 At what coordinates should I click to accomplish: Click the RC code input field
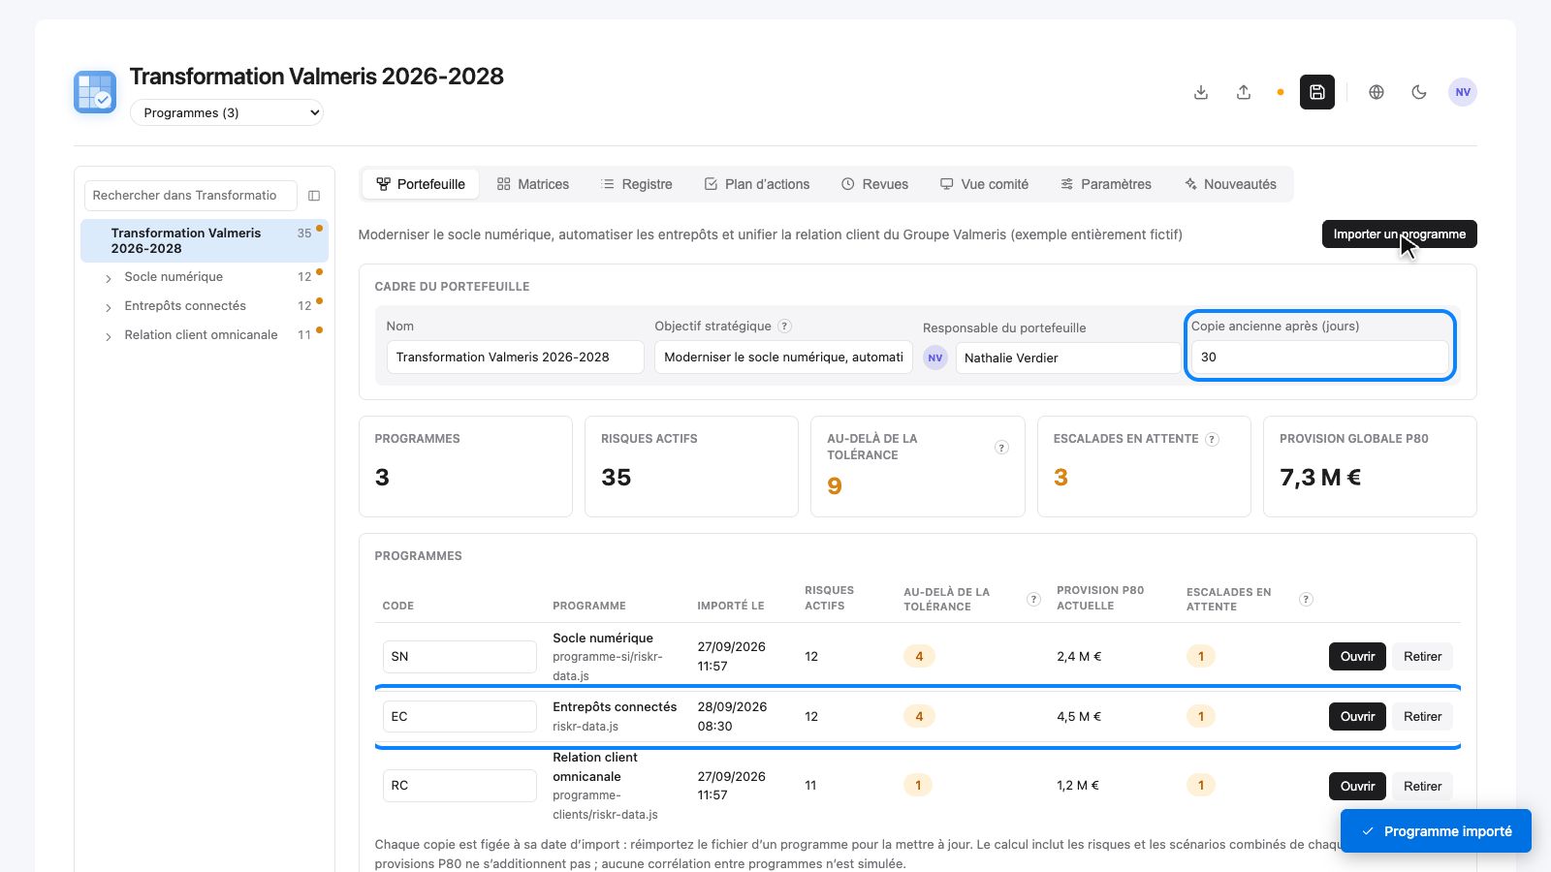click(x=459, y=785)
